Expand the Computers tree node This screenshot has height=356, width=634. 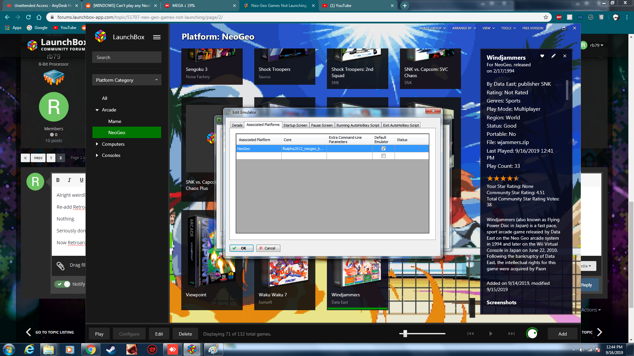tap(97, 144)
